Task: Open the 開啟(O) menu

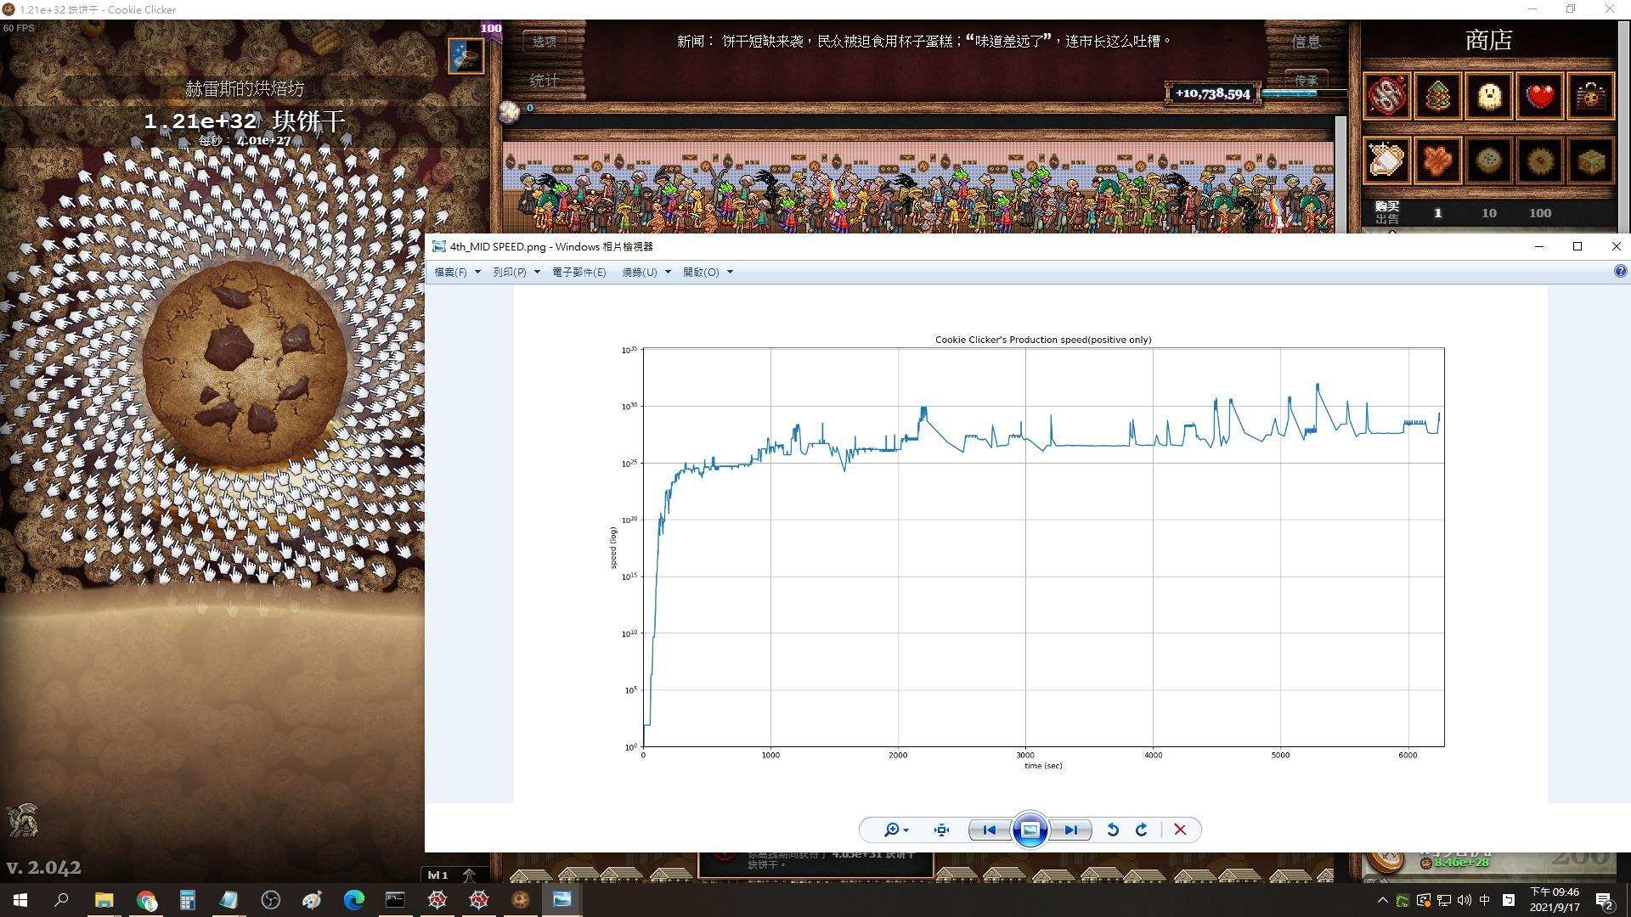Action: [x=707, y=272]
